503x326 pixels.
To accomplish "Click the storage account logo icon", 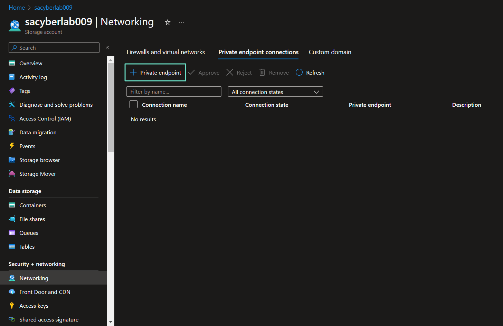I will tap(15, 26).
